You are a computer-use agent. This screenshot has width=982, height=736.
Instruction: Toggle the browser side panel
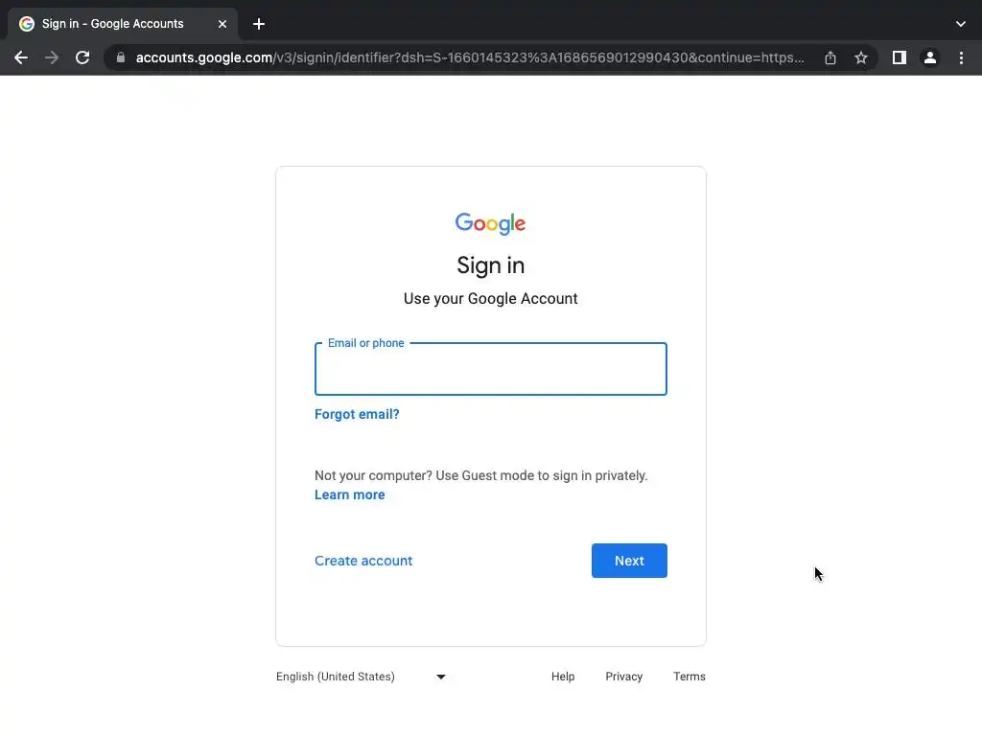click(x=899, y=57)
